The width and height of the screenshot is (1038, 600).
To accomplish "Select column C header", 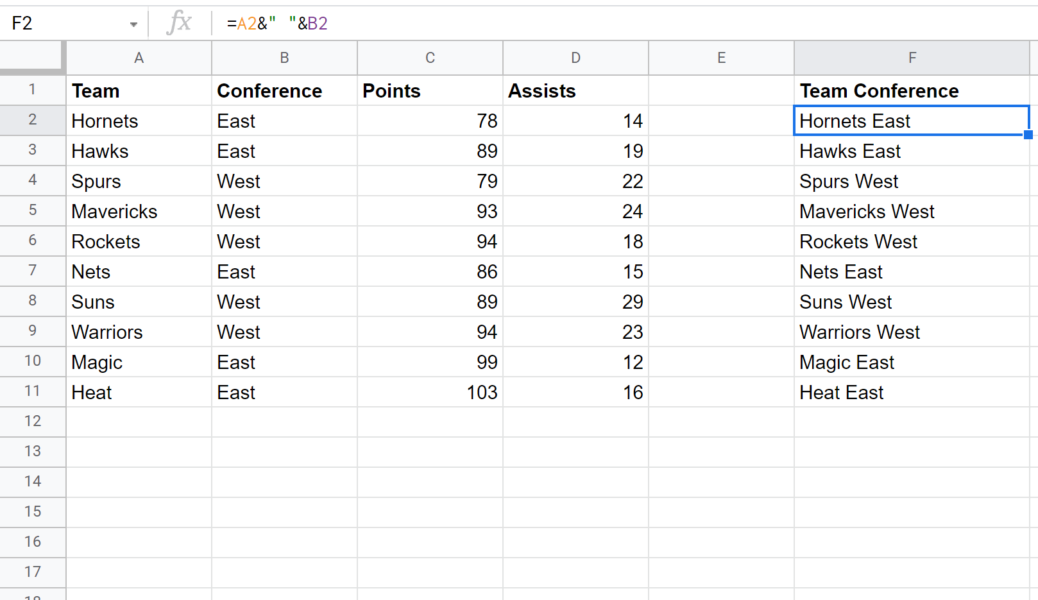I will [x=430, y=58].
